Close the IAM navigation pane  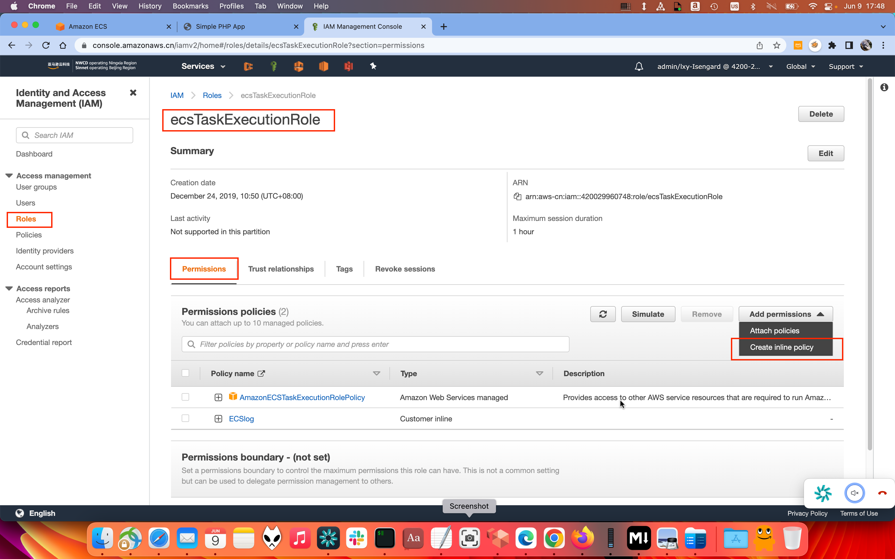pos(133,92)
